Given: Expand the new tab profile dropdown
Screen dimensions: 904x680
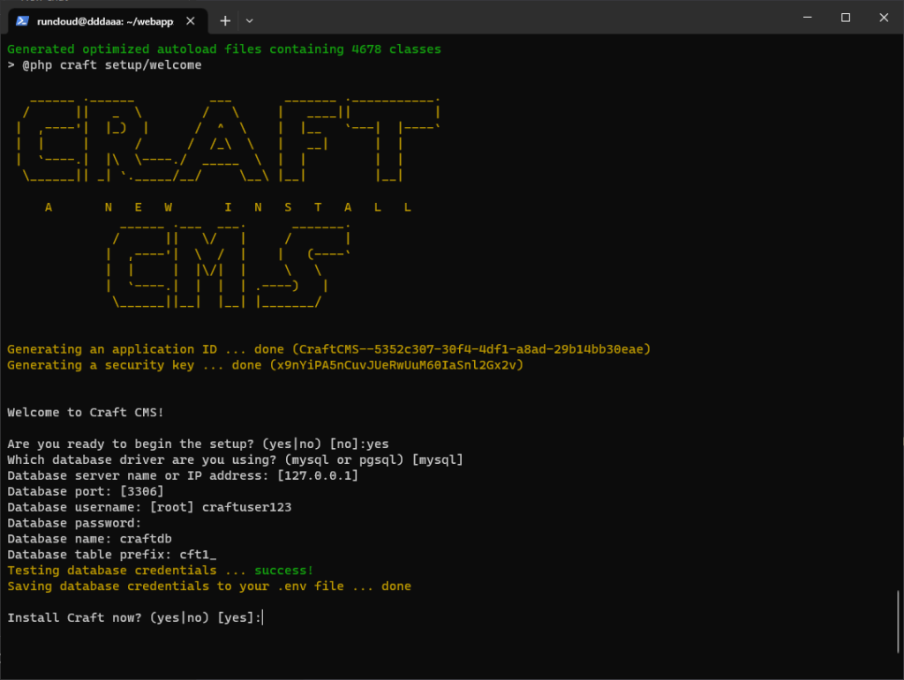Looking at the screenshot, I should click(x=250, y=21).
